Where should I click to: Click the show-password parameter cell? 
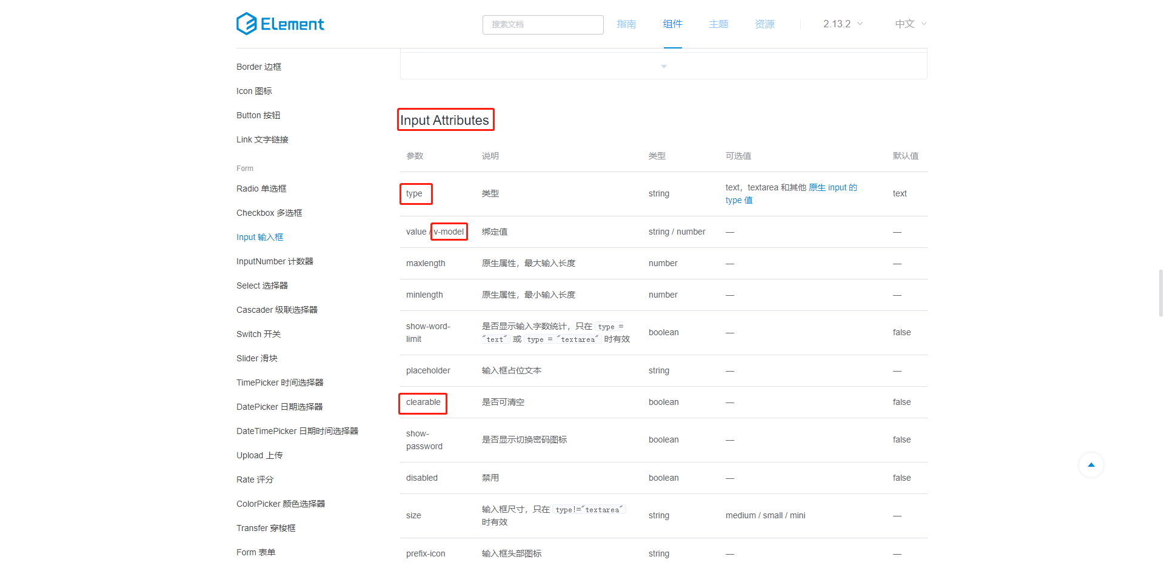(x=424, y=440)
